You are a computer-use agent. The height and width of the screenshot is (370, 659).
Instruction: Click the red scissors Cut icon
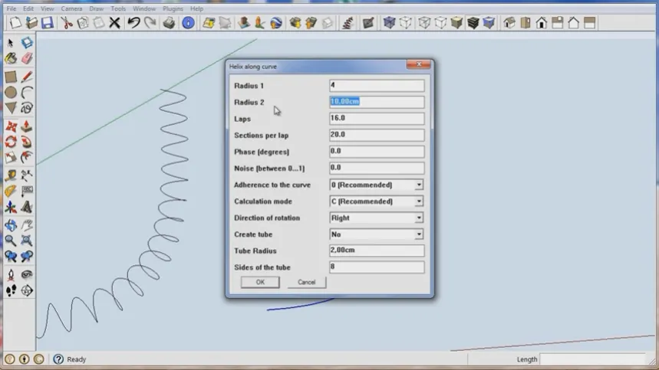coord(67,23)
